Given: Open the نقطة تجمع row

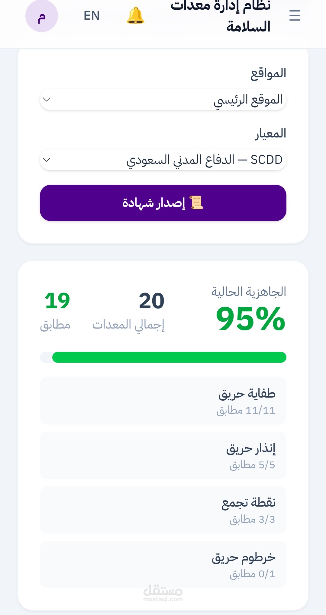Looking at the screenshot, I should [163, 510].
